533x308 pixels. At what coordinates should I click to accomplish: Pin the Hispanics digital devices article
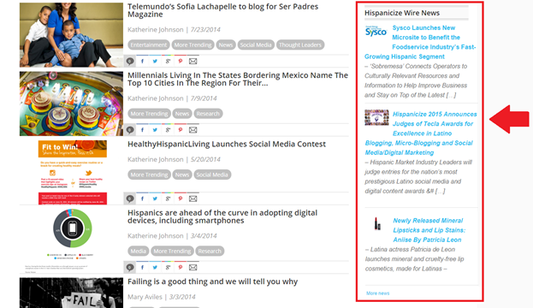point(181,267)
